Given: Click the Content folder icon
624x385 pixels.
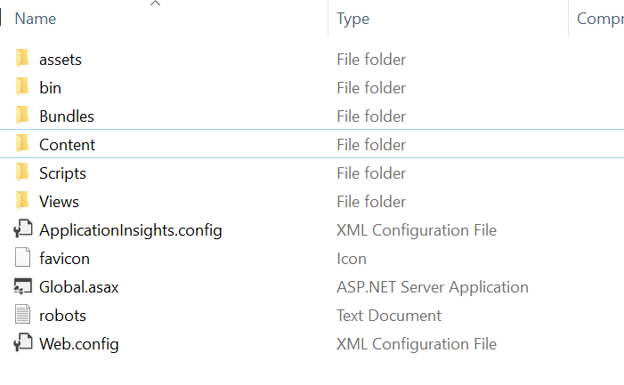Looking at the screenshot, I should coord(22,143).
